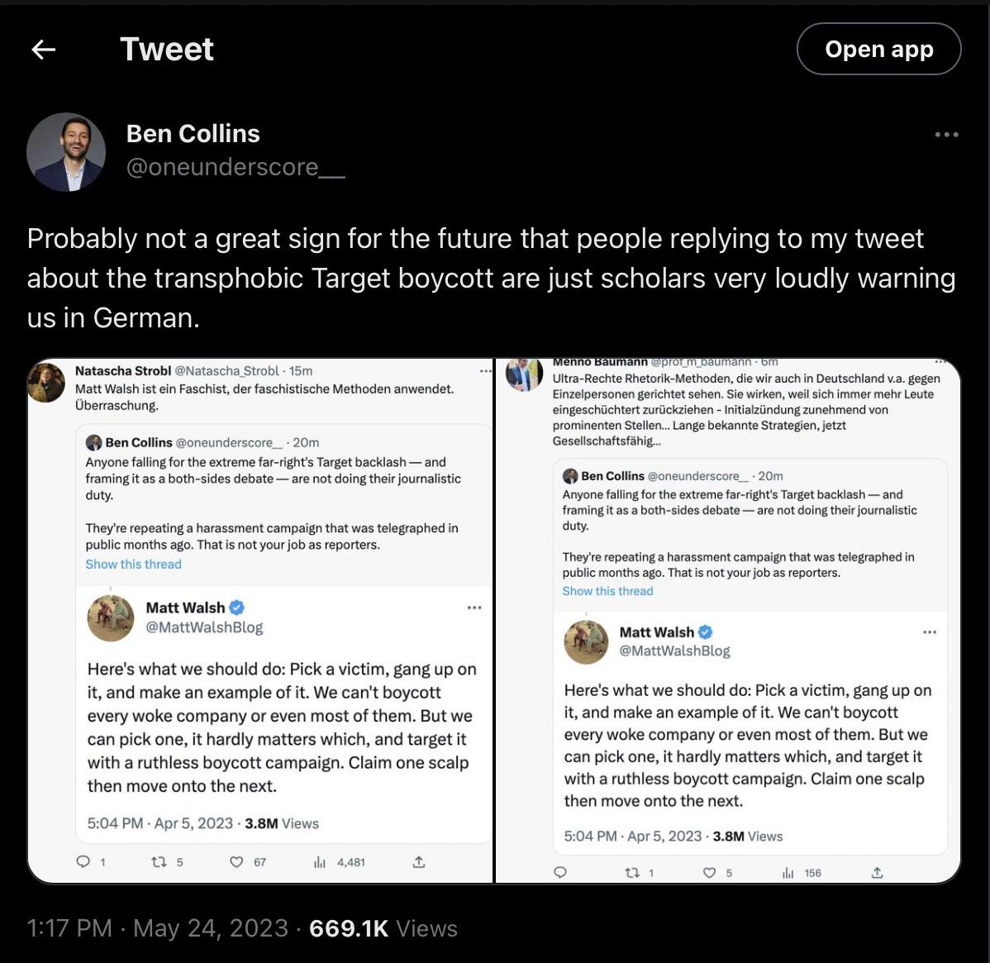Viewport: 990px width, 963px height.
Task: Click the back arrow icon
Action: pyautogui.click(x=43, y=50)
